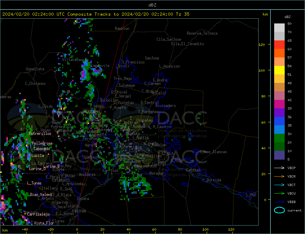Click the Ramblon label at top
The image size is (305, 234).
pos(122,29)
